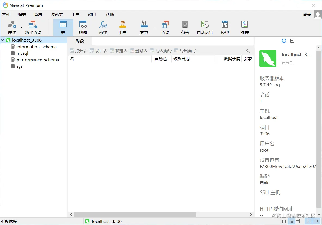The image size is (322, 225).
Task: Open the 帮助 help menu
Action: point(110,15)
